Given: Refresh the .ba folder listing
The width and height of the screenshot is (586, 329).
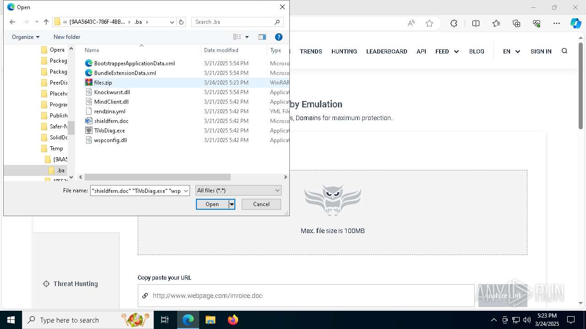Looking at the screenshot, I should coord(181,22).
